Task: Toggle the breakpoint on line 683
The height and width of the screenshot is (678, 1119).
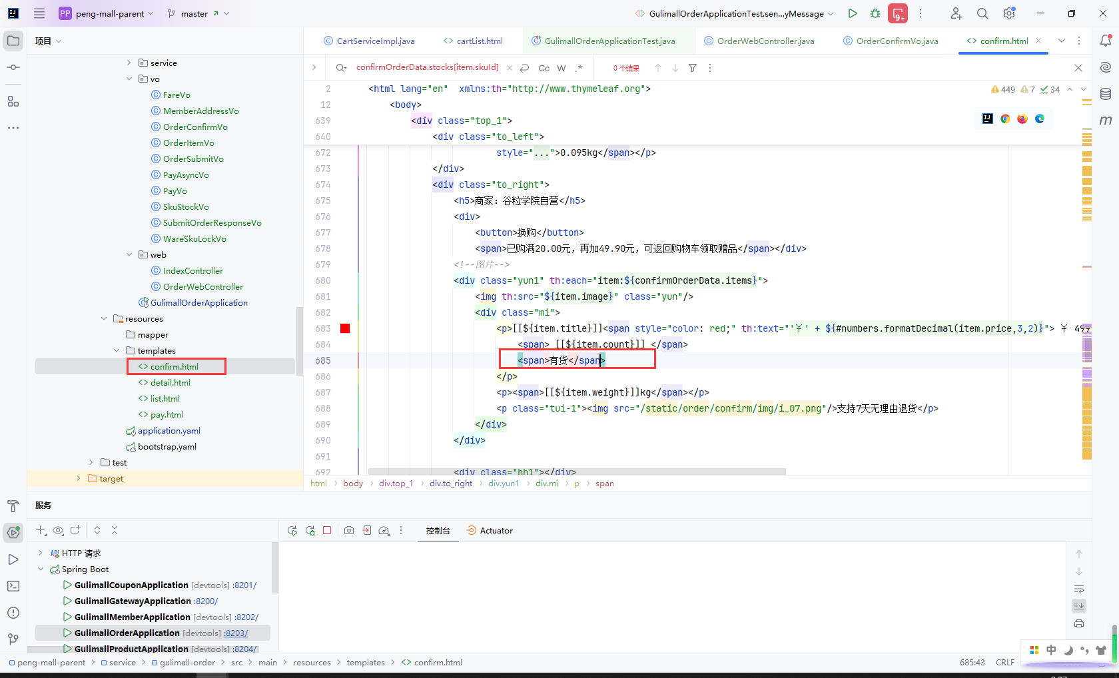Action: tap(345, 328)
